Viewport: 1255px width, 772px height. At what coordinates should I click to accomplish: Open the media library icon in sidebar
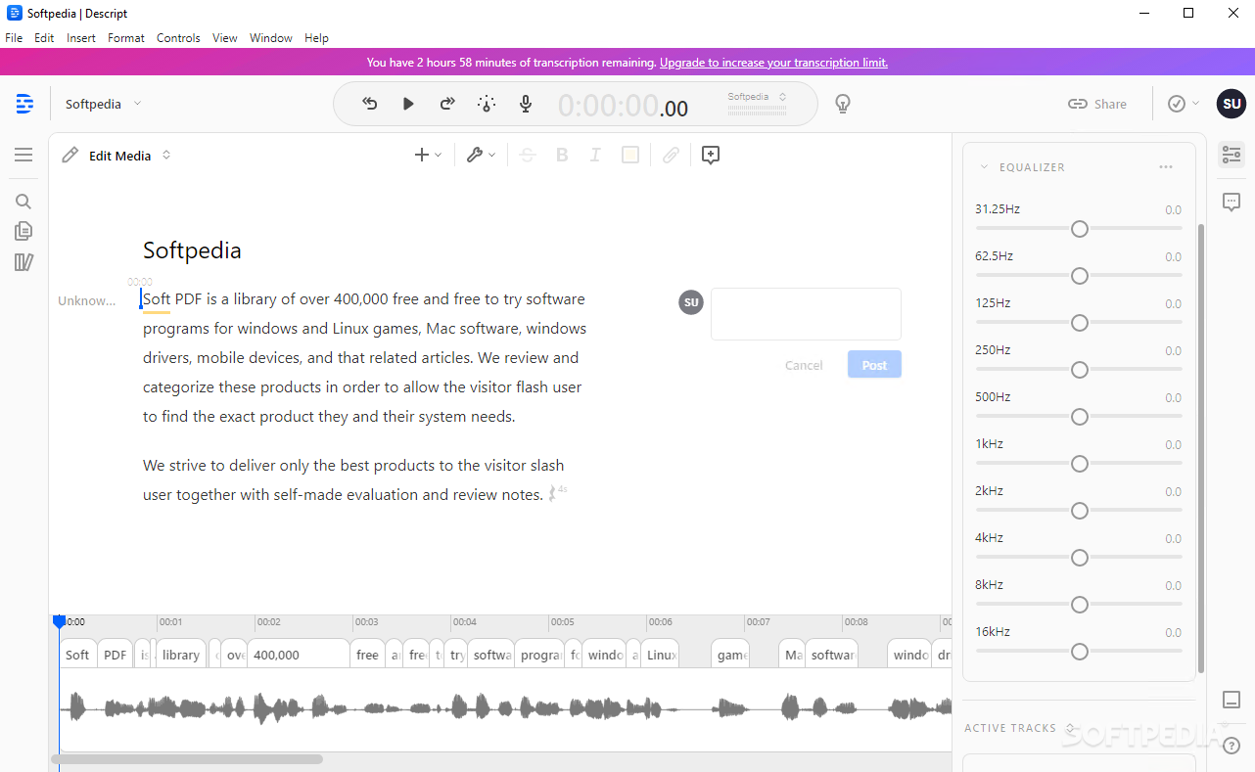[x=23, y=262]
